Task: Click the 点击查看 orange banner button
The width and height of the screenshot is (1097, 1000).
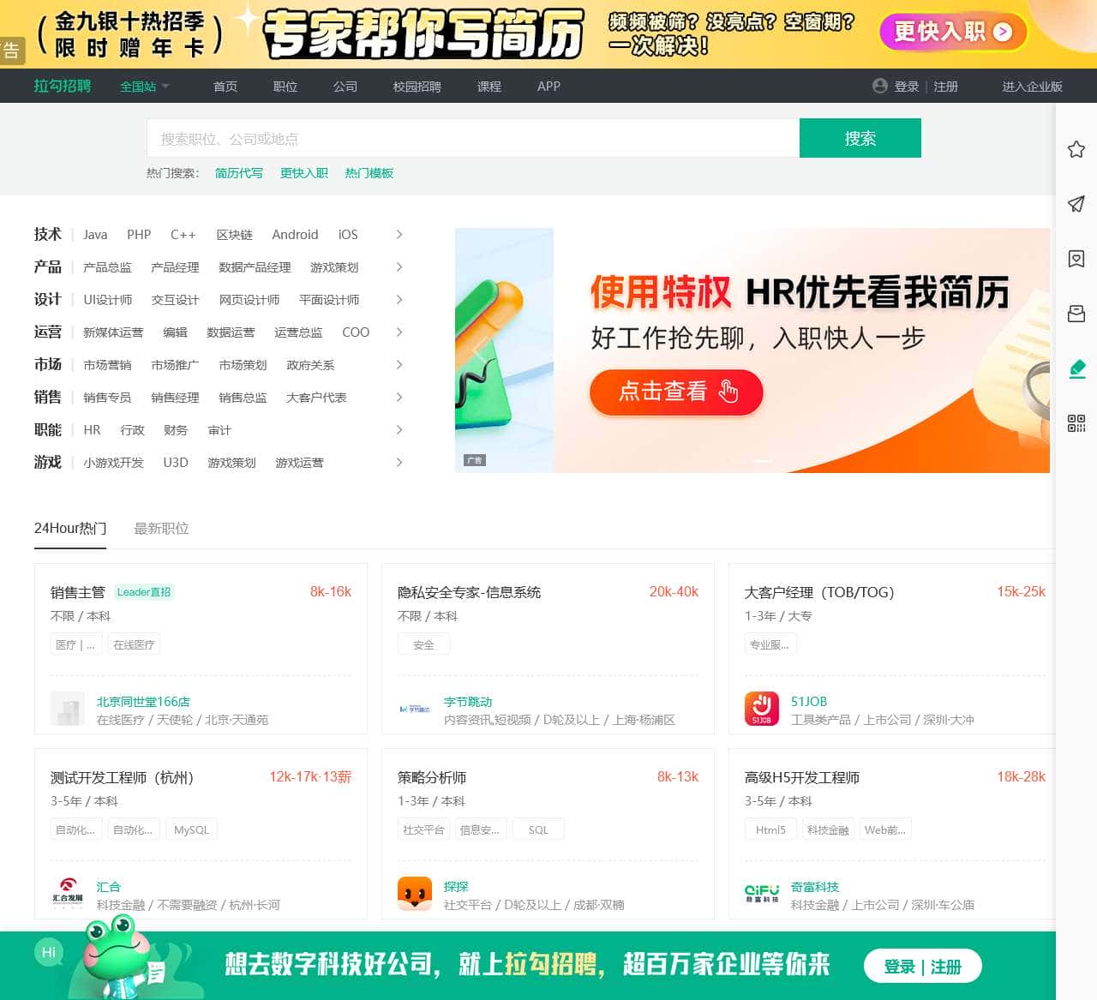Action: [x=676, y=392]
